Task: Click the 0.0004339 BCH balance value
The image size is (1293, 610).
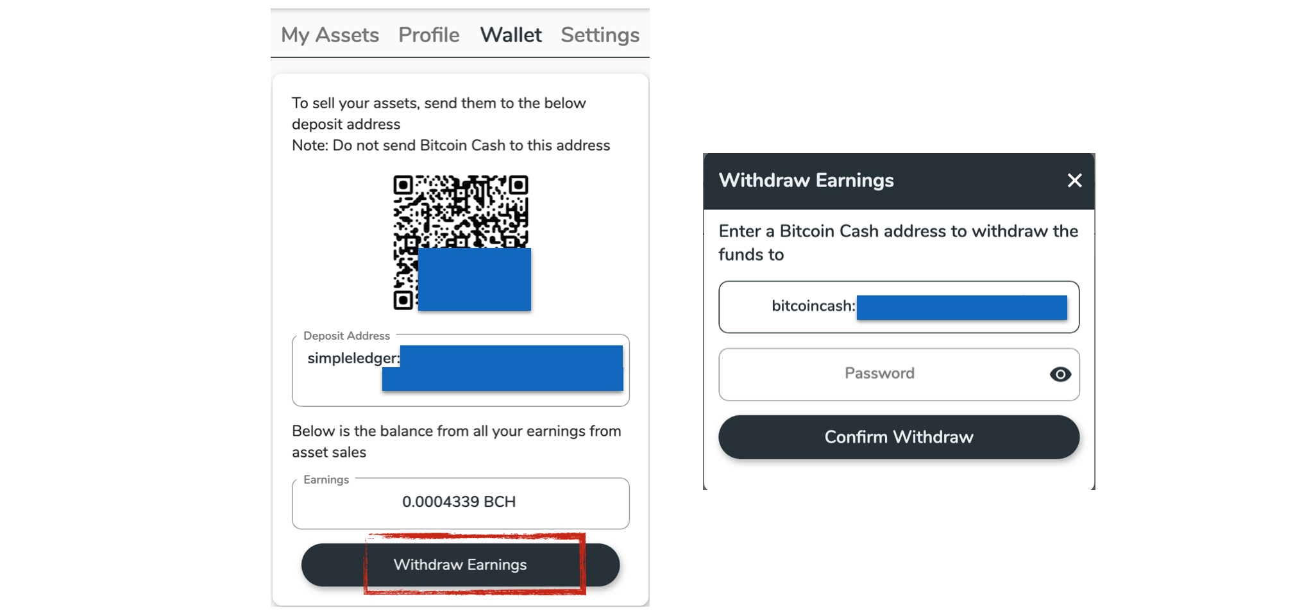Action: tap(459, 502)
